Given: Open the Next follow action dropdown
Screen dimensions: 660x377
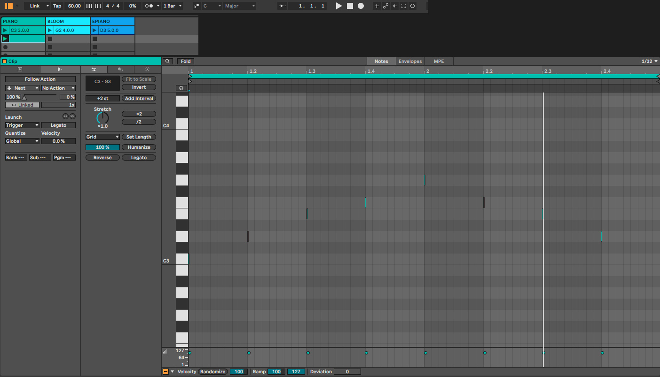Looking at the screenshot, I should (22, 88).
